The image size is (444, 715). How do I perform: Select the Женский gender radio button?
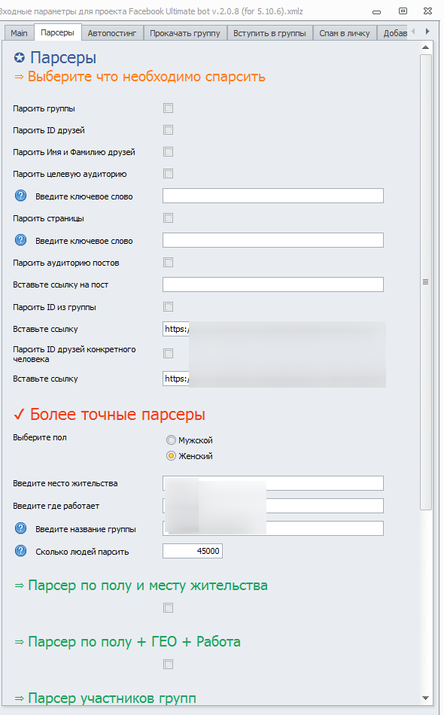pyautogui.click(x=171, y=456)
